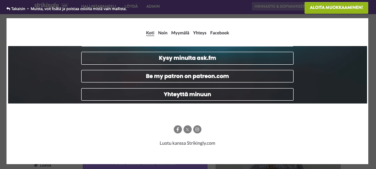376x169 pixels.
Task: Open the Instagram social icon
Action: coord(197,129)
